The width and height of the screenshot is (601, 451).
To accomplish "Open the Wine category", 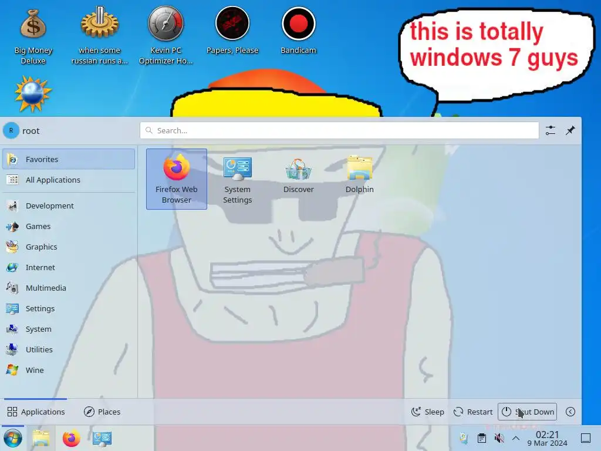I will click(69, 370).
